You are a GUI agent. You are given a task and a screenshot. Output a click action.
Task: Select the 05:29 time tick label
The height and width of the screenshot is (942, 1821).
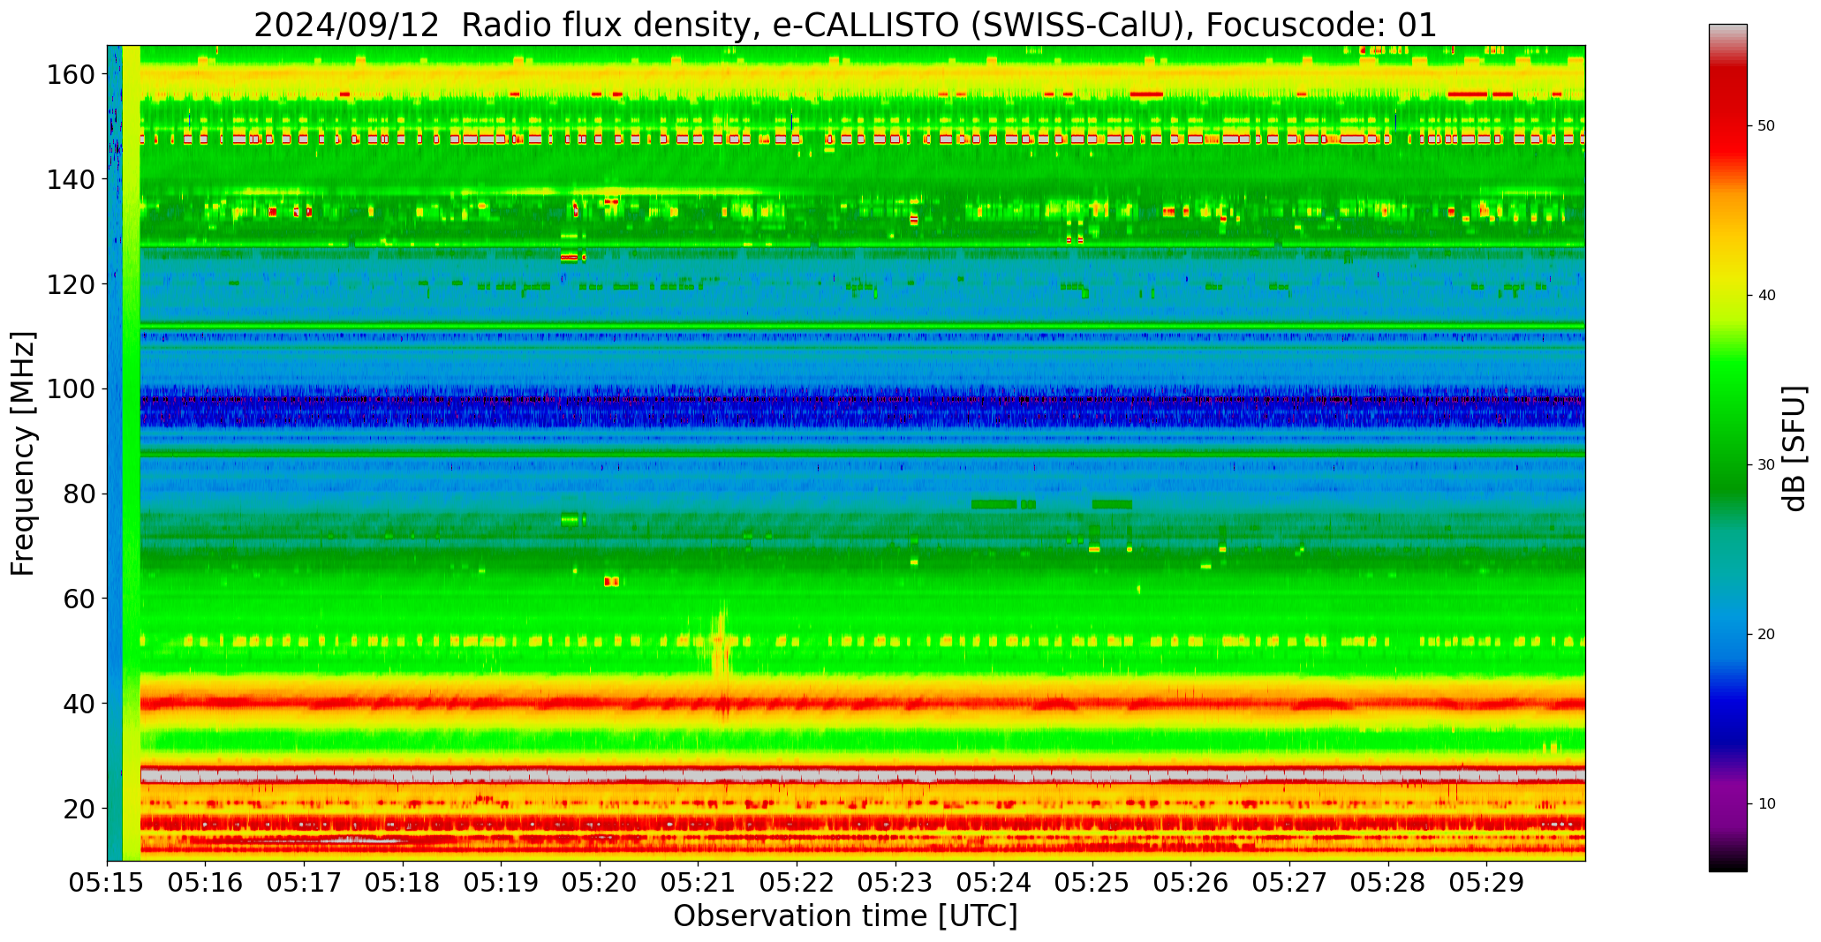(1486, 883)
